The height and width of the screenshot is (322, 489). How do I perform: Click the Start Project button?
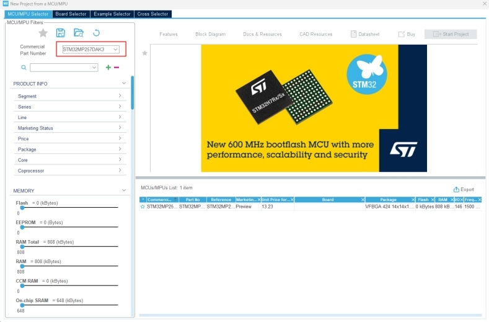pos(451,34)
